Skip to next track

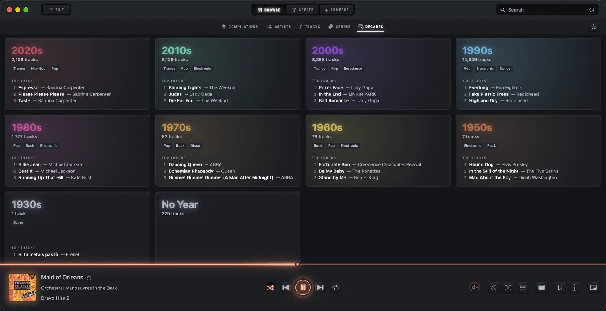pos(320,288)
